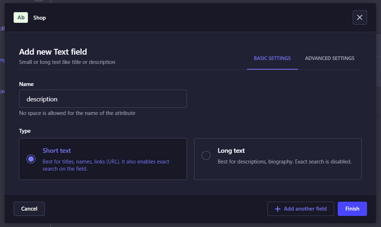Click the Long text description about biography
This screenshot has width=381, height=227.
pyautogui.click(x=284, y=162)
